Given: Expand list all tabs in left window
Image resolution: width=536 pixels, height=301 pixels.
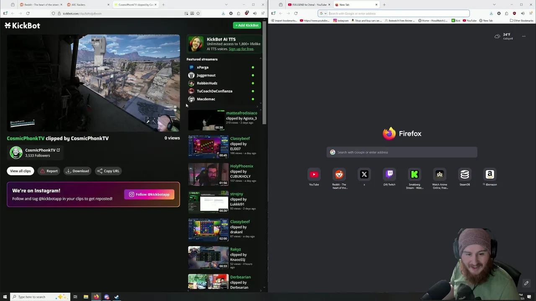Looking at the screenshot, I should [226, 5].
